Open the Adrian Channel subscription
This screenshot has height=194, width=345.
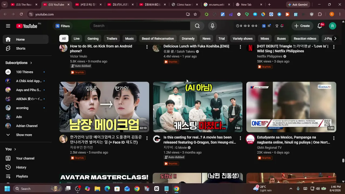point(26,126)
